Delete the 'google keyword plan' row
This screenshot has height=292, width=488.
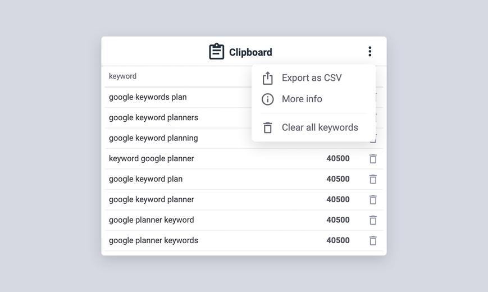tap(373, 179)
